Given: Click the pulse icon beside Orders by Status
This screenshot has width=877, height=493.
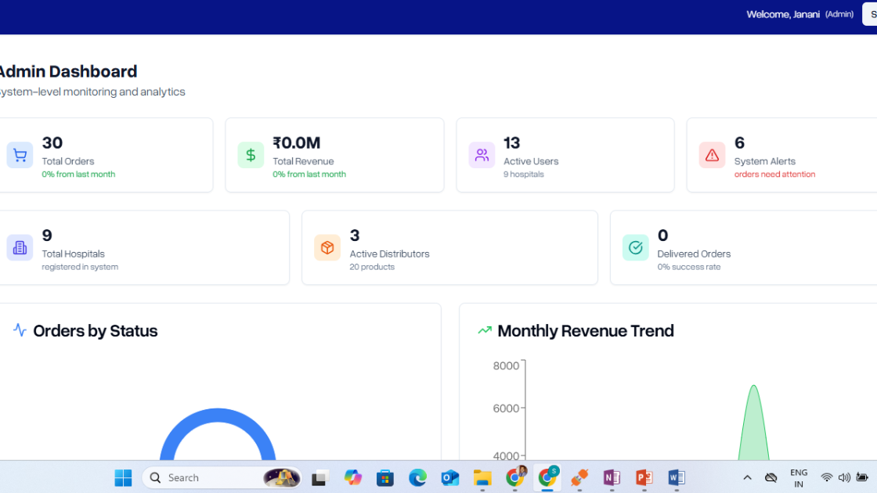Looking at the screenshot, I should pos(20,330).
